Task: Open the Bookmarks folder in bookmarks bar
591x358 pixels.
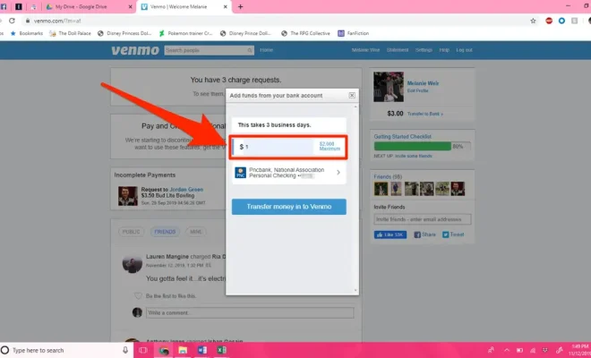Action: [x=26, y=33]
